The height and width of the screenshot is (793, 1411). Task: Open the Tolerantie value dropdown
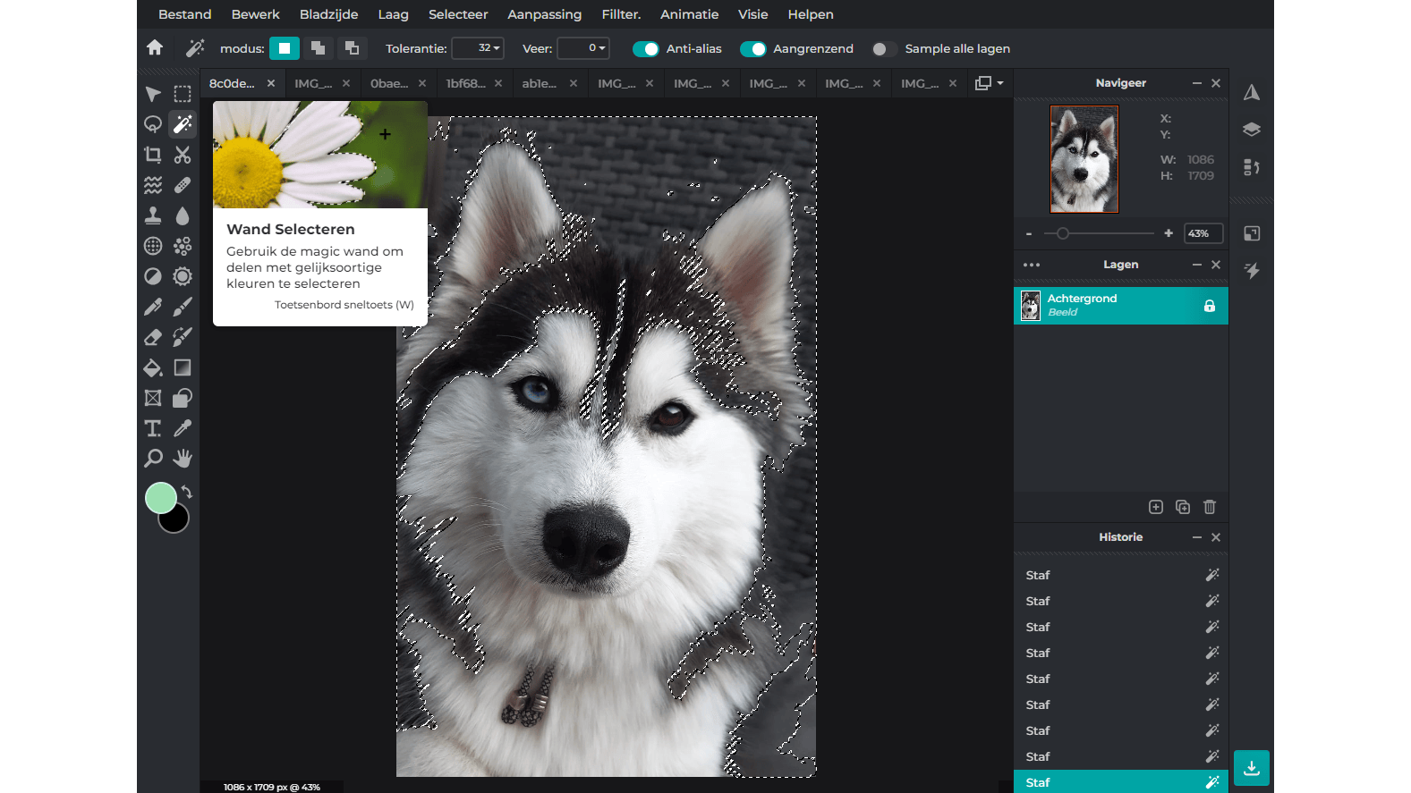point(478,48)
